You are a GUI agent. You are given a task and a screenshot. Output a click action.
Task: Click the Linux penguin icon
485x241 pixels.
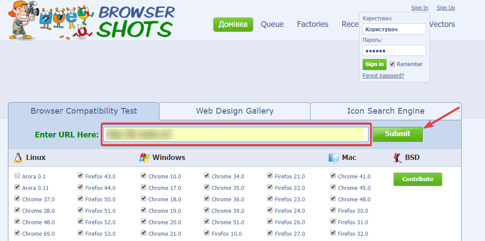[18, 157]
